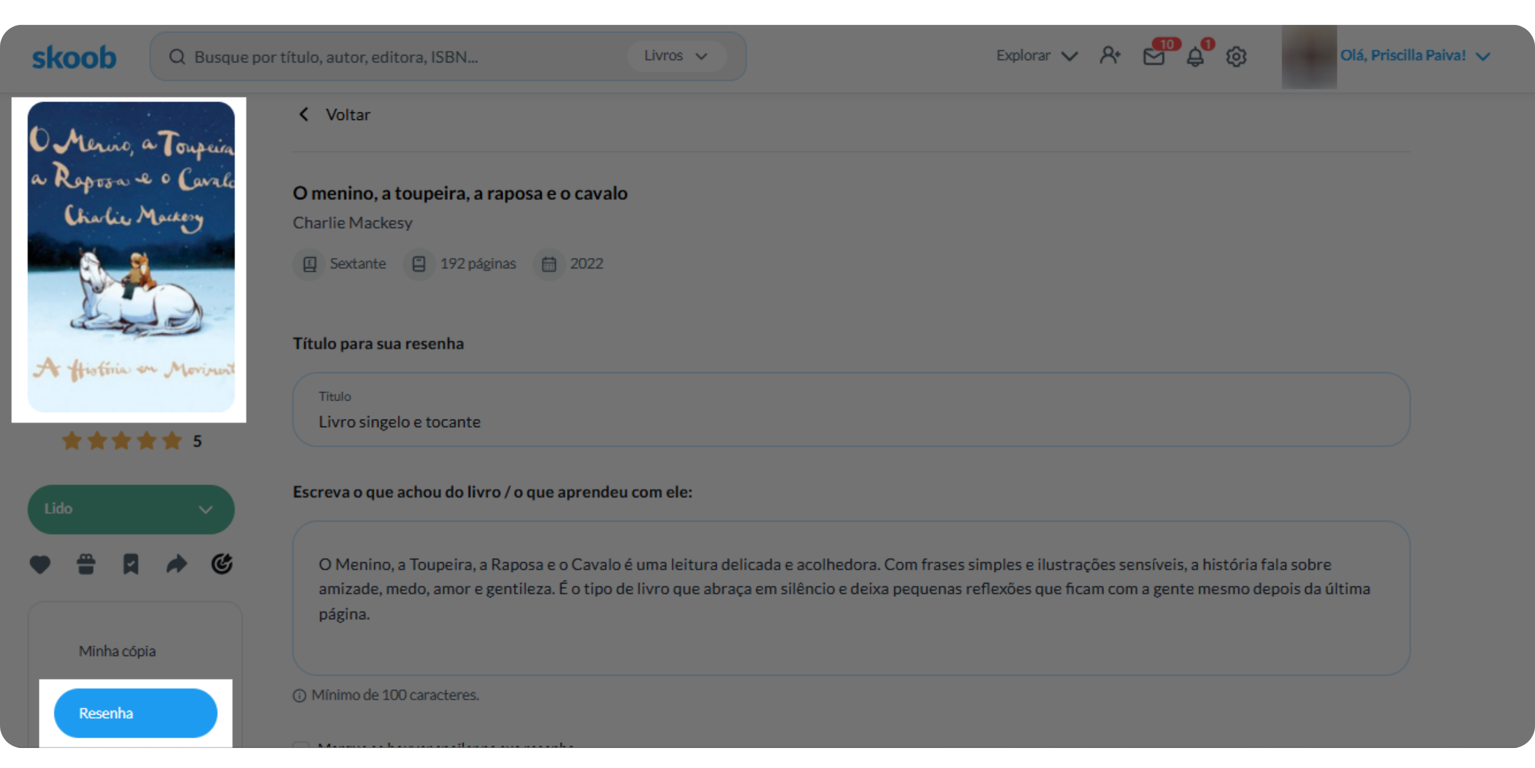The width and height of the screenshot is (1535, 768).
Task: Share the book with the arrow icon
Action: click(177, 564)
